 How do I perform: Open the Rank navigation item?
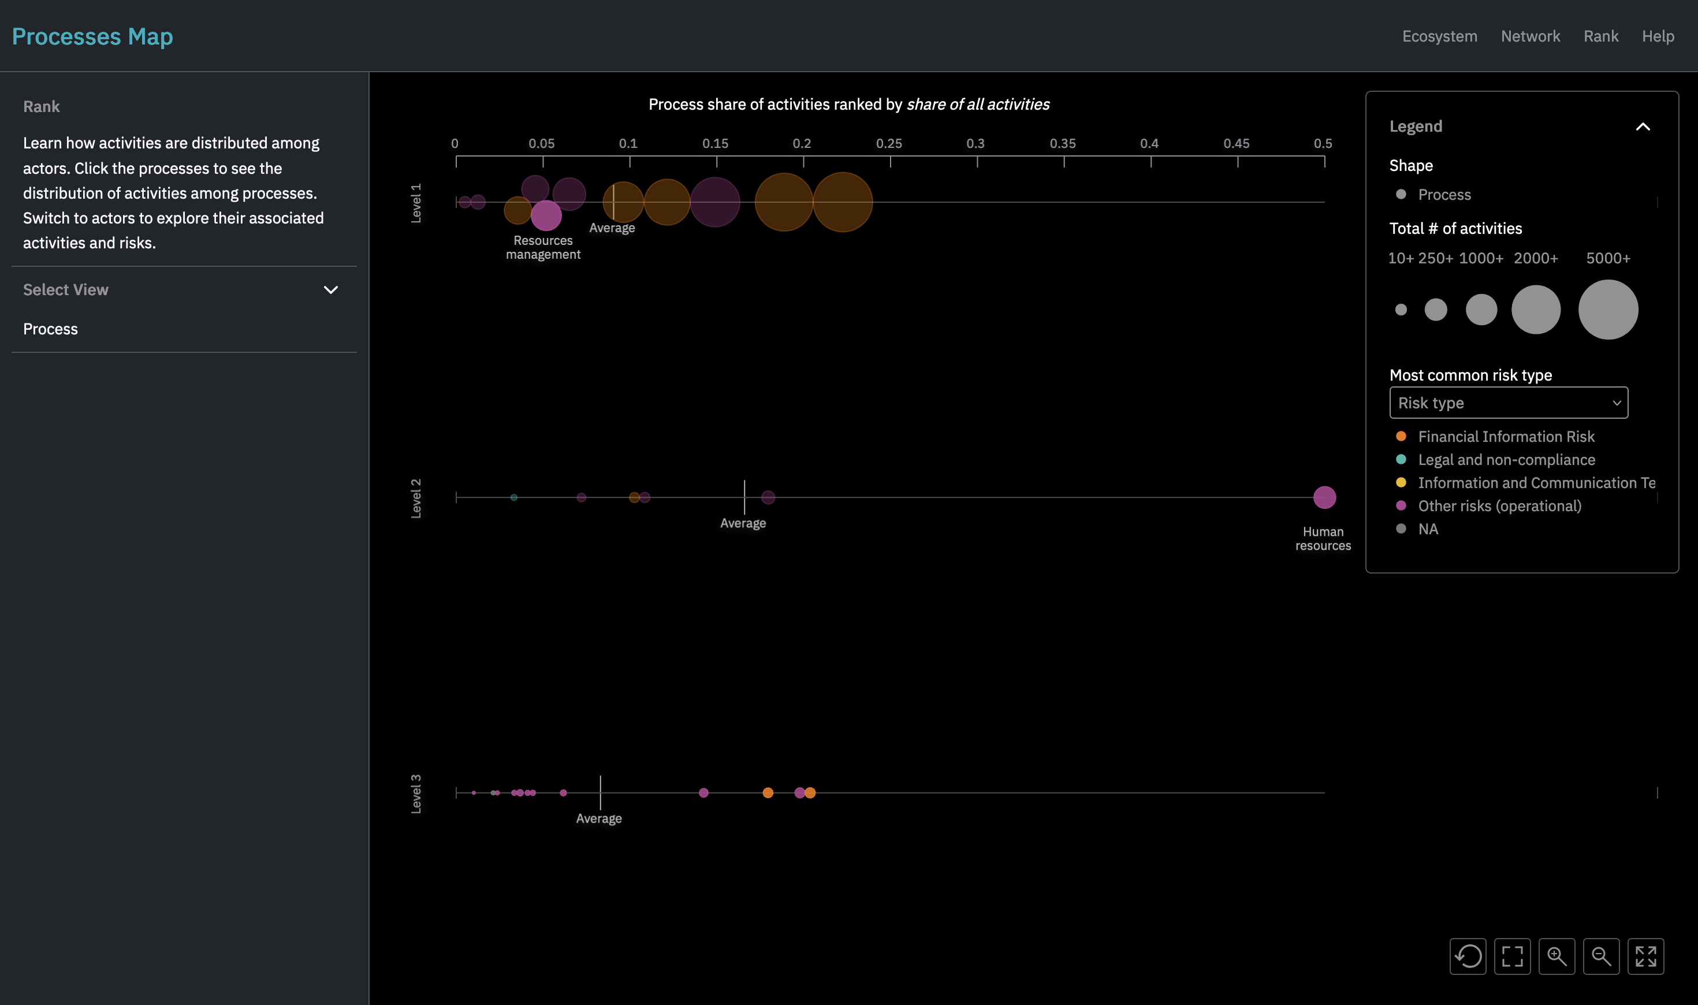click(x=1600, y=36)
